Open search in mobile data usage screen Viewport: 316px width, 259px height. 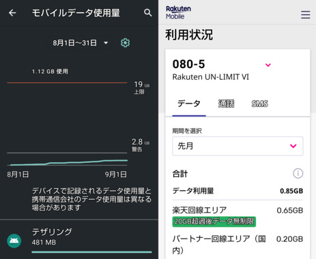tap(148, 13)
